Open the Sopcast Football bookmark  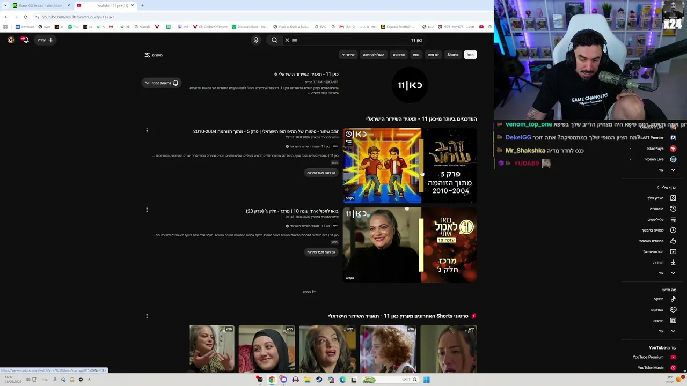coord(399,27)
